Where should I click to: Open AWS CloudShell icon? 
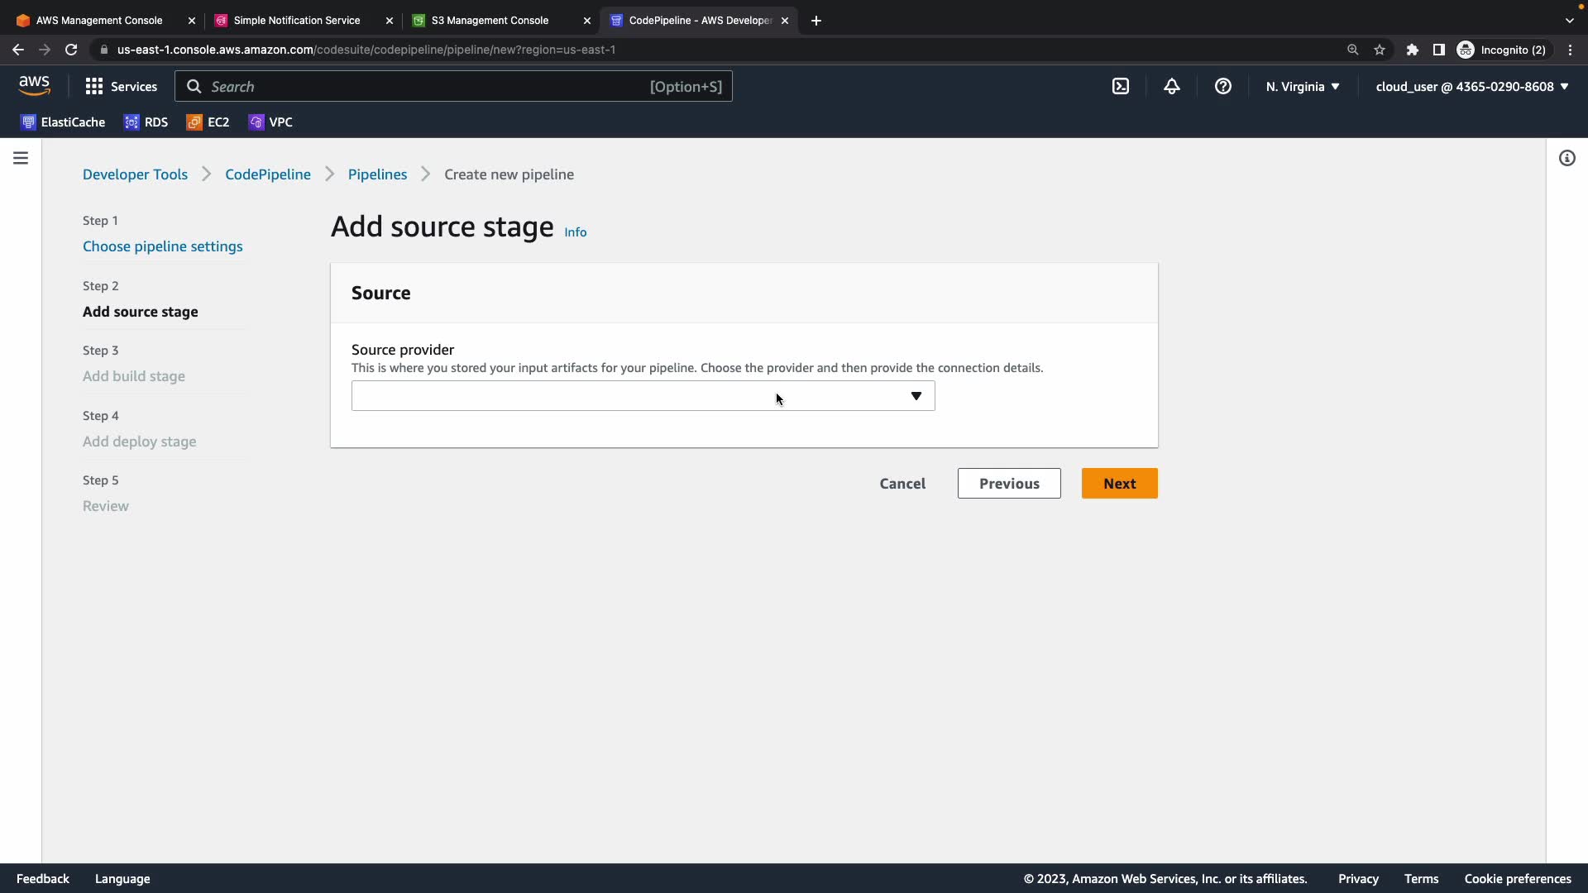[1121, 86]
